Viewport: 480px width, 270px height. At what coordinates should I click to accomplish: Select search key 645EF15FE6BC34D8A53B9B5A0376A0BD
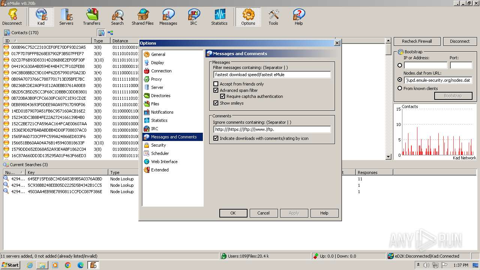(65, 179)
